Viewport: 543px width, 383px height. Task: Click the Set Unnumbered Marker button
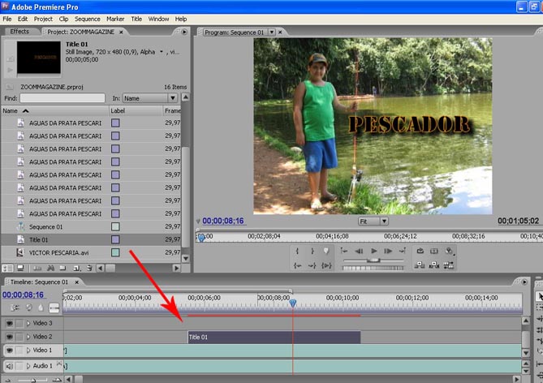pos(326,252)
